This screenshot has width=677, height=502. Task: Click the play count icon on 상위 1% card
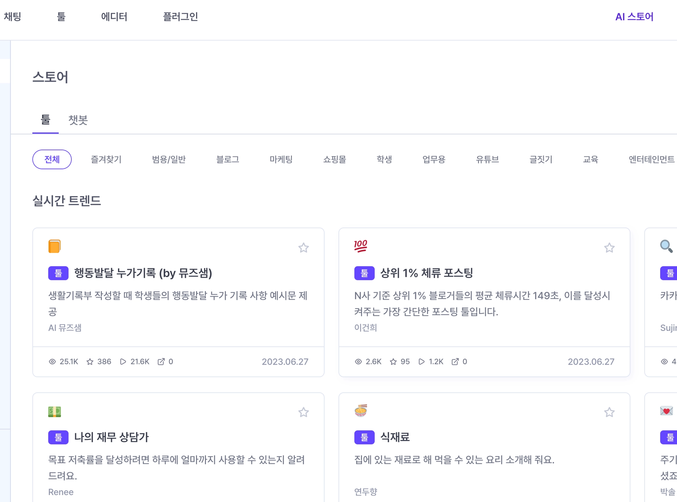(421, 362)
